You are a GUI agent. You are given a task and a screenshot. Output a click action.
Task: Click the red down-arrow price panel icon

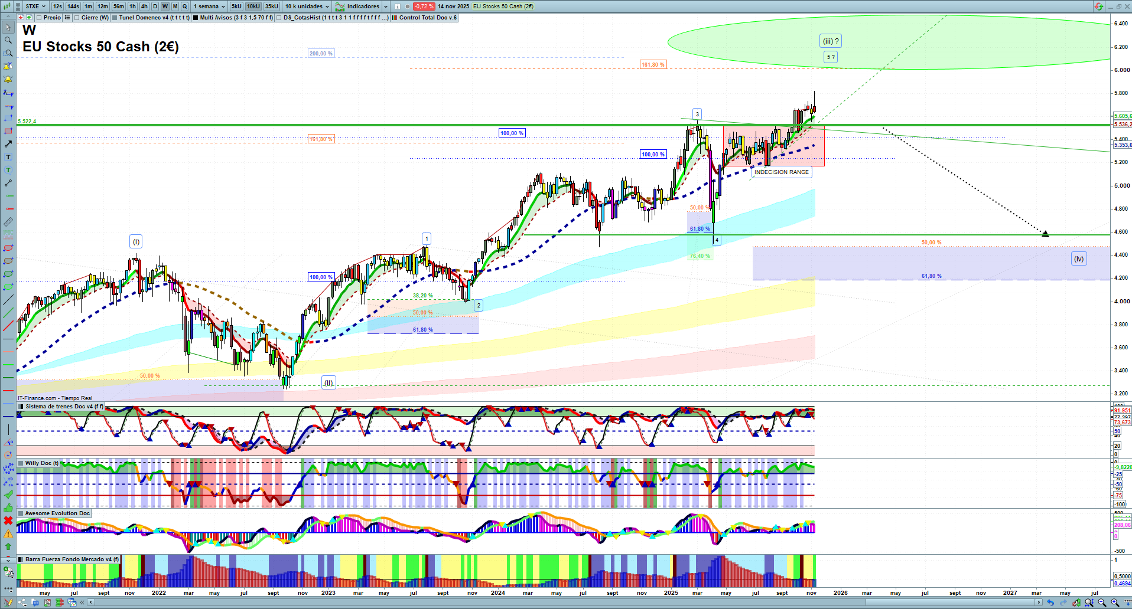pos(21,18)
